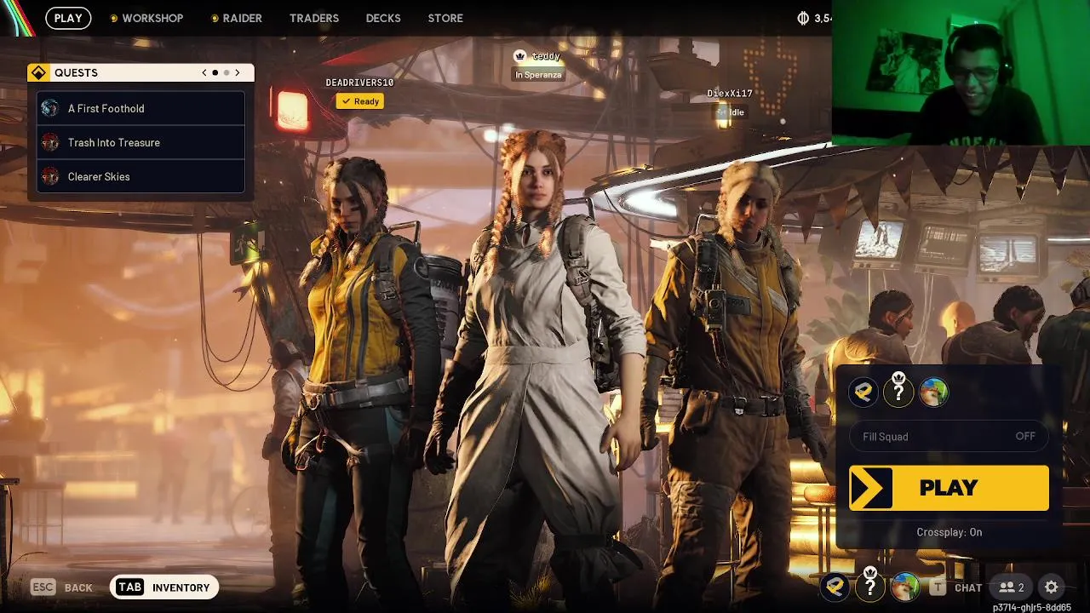Select question-mark leader avatar in play panel
The width and height of the screenshot is (1090, 613).
[x=898, y=391]
